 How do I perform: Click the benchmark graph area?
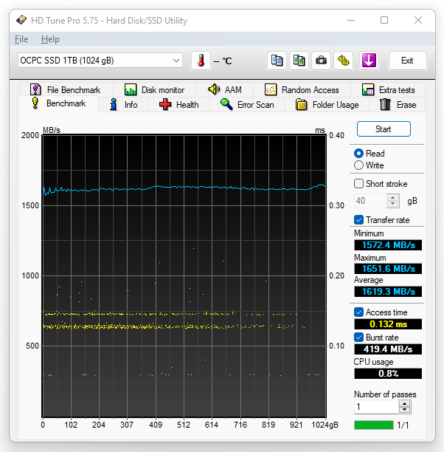(x=184, y=276)
